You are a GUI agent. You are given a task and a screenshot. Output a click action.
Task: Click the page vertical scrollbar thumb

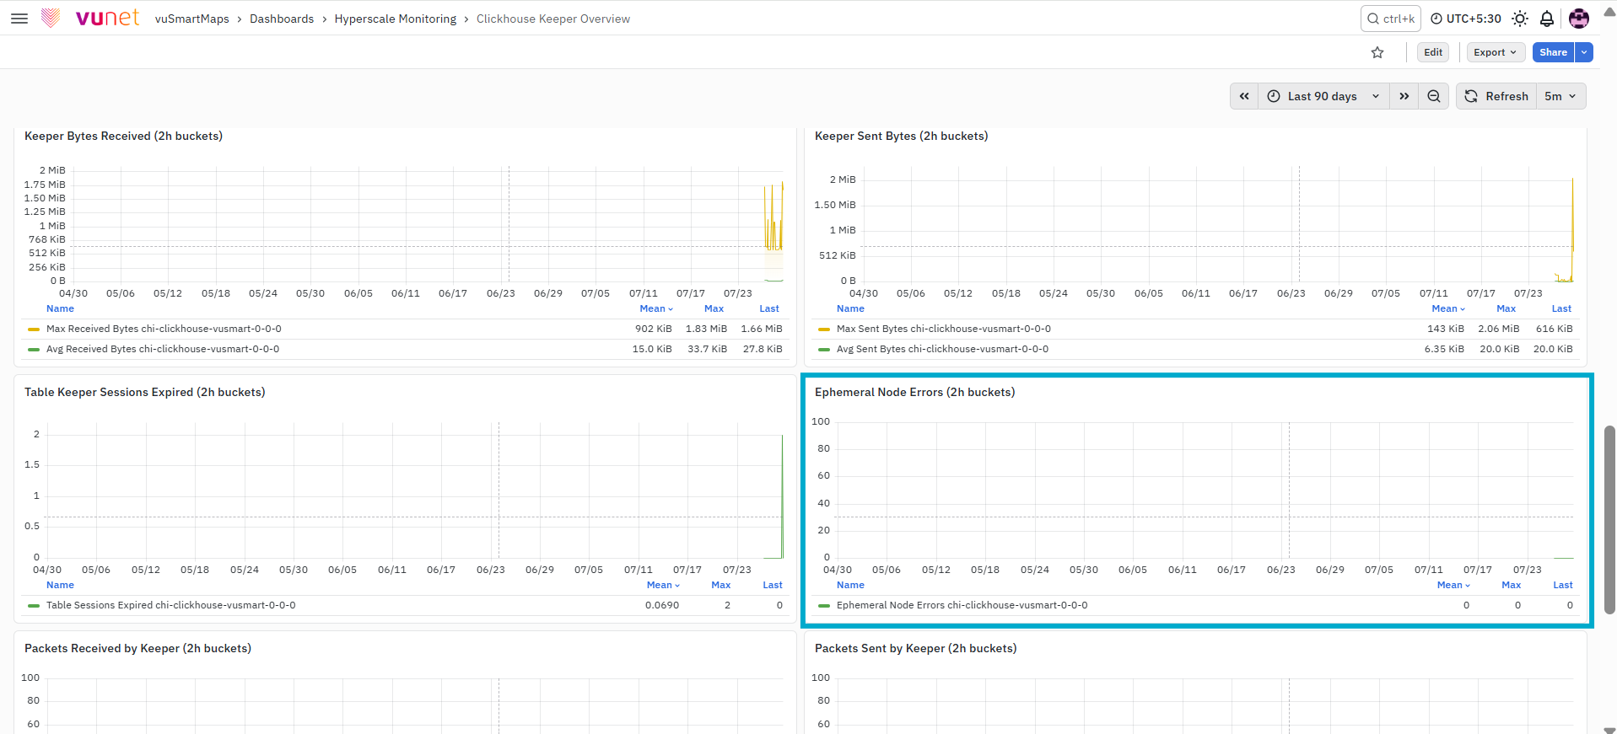[1609, 519]
